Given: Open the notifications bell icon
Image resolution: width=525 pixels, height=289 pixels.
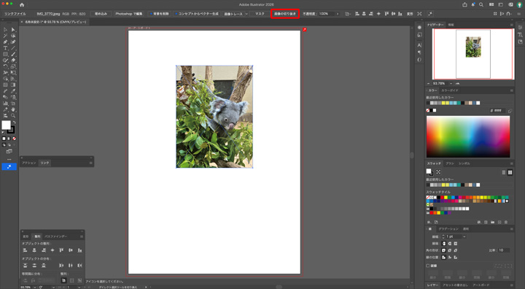Looking at the screenshot, I should click(x=473, y=4).
